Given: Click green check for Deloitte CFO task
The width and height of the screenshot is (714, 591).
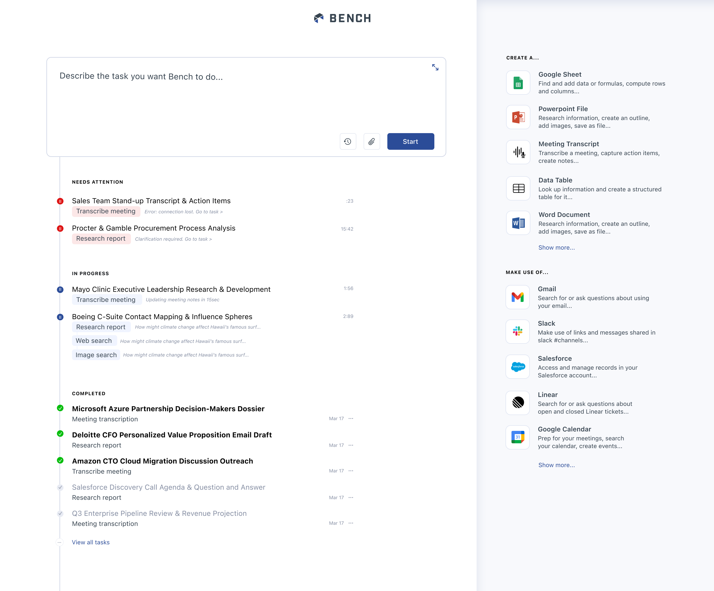Looking at the screenshot, I should (x=60, y=434).
